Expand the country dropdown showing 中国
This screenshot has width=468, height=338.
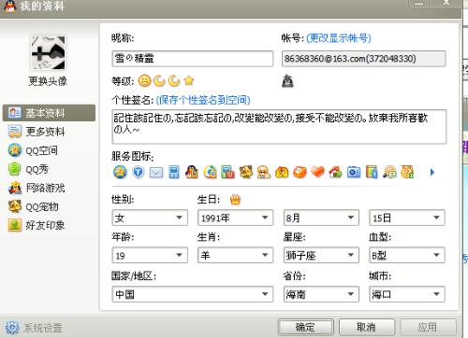coord(193,294)
